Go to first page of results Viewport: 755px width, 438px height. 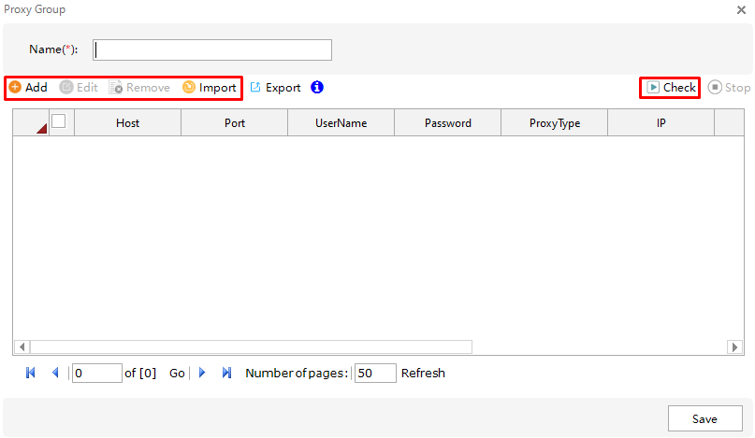tap(31, 373)
